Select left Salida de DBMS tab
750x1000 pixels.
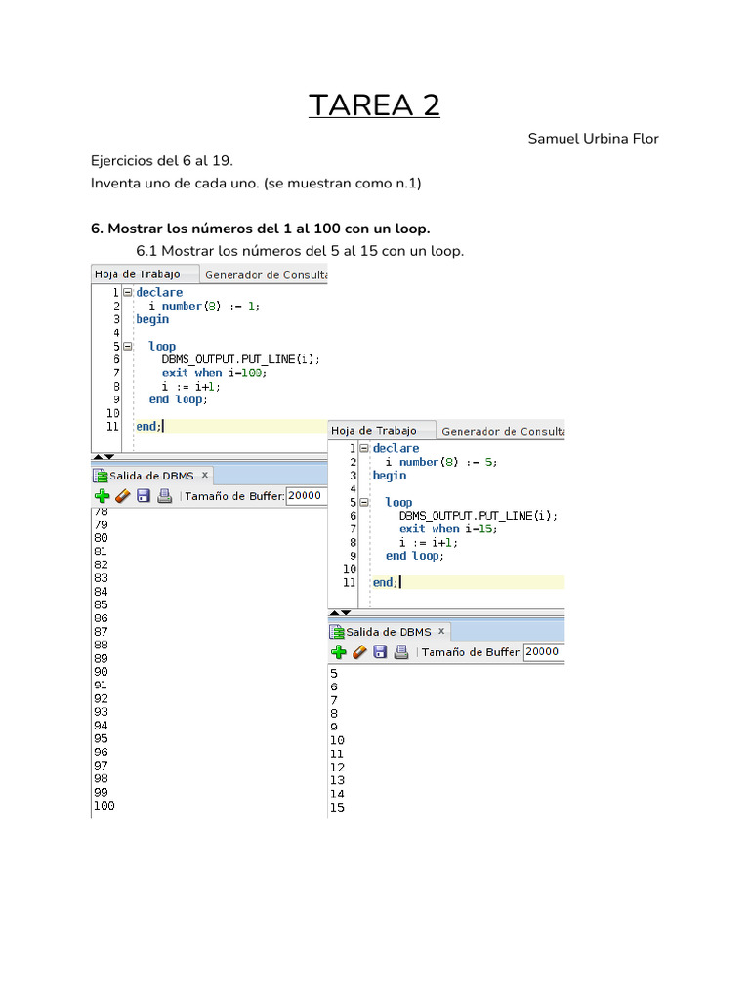pyautogui.click(x=151, y=476)
